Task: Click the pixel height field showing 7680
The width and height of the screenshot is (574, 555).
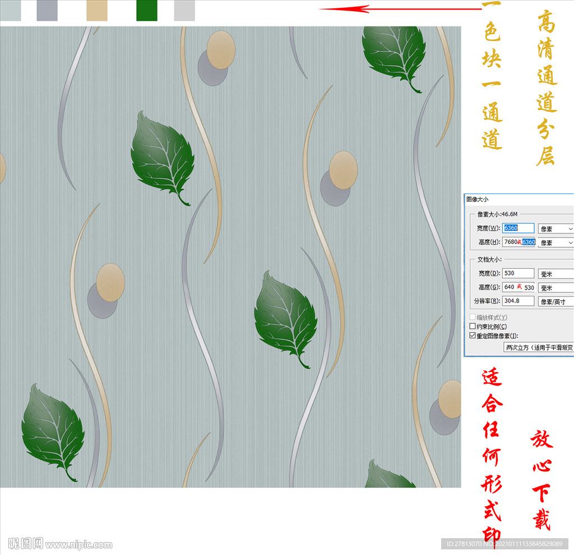Action: tap(519, 242)
